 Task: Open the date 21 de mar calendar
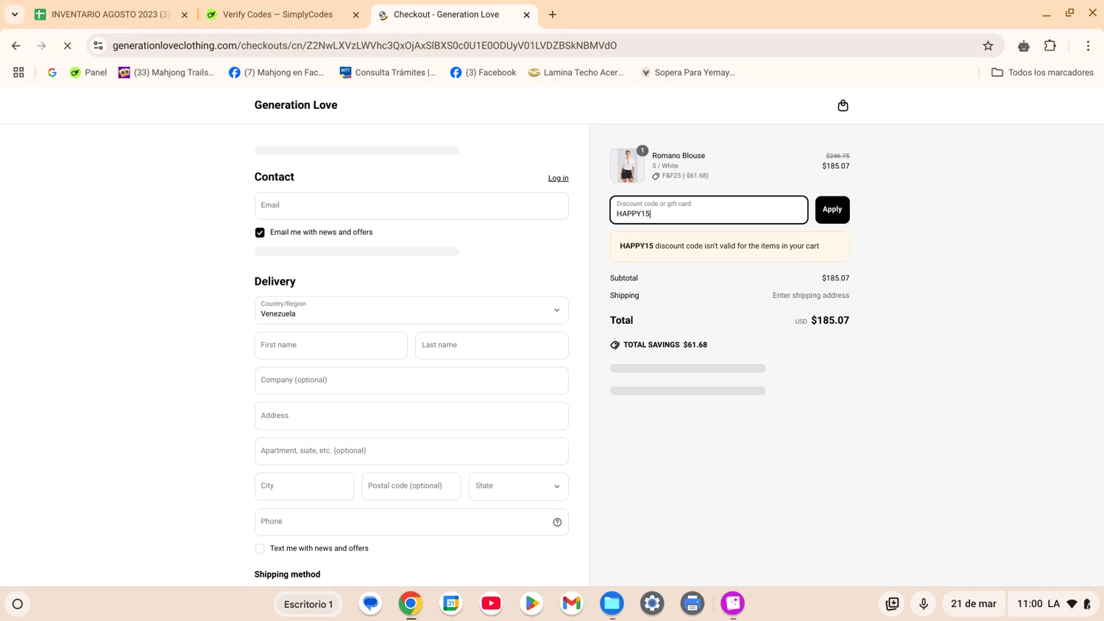point(973,604)
